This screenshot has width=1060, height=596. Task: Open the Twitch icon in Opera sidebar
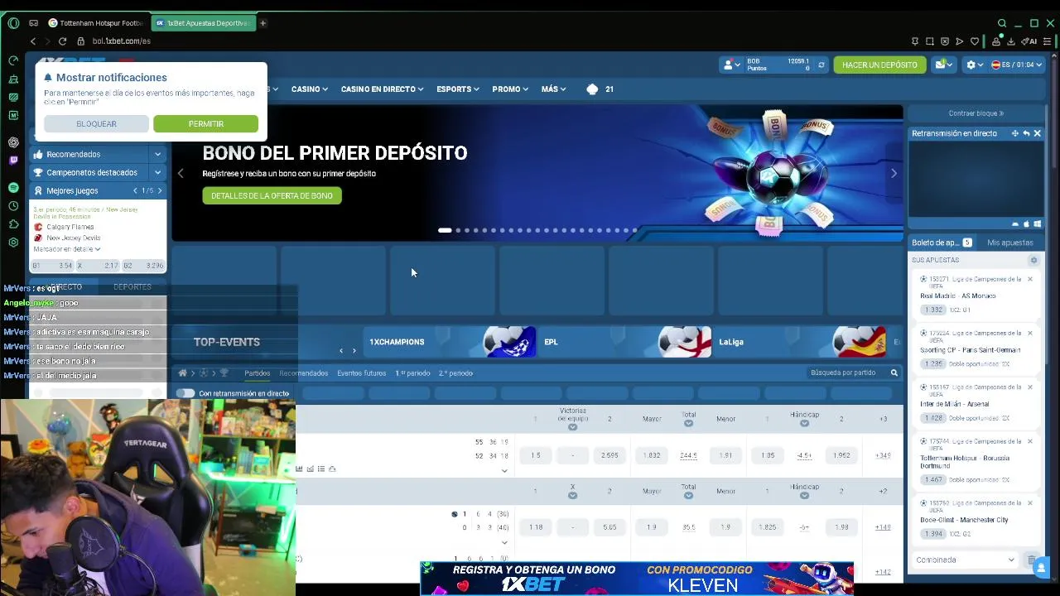pyautogui.click(x=13, y=161)
